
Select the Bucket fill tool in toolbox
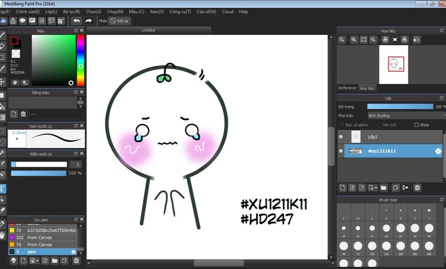(2, 107)
